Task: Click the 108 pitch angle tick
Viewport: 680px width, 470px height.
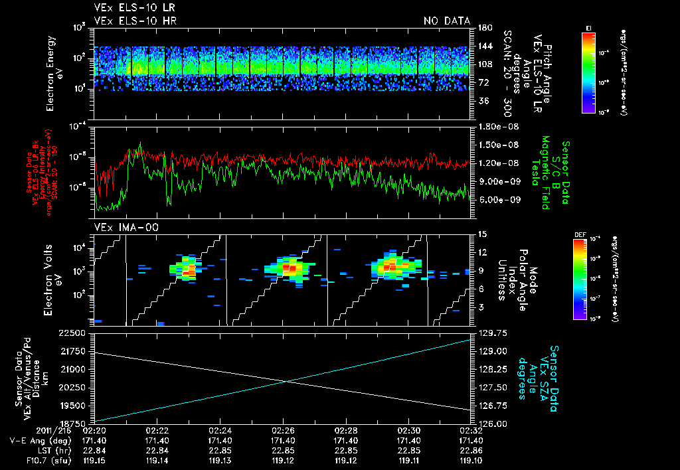Action: pyautogui.click(x=485, y=64)
